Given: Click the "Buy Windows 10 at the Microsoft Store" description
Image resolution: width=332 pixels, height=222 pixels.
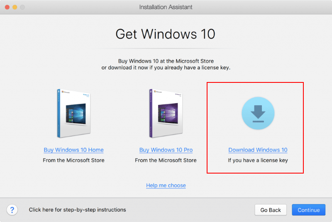Looking at the screenshot, I should pyautogui.click(x=166, y=61).
